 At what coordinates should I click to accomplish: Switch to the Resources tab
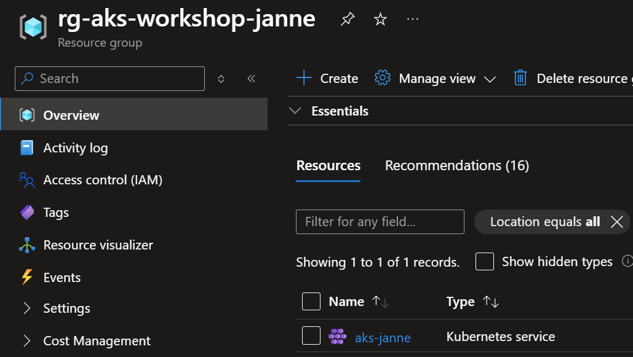click(328, 165)
